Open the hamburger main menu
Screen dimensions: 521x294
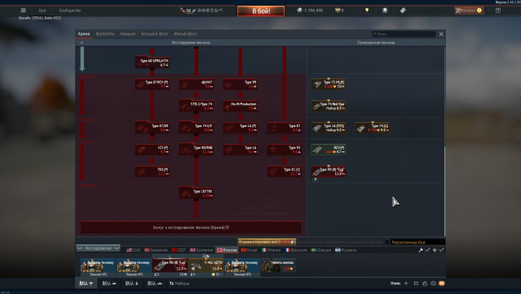tap(24, 11)
